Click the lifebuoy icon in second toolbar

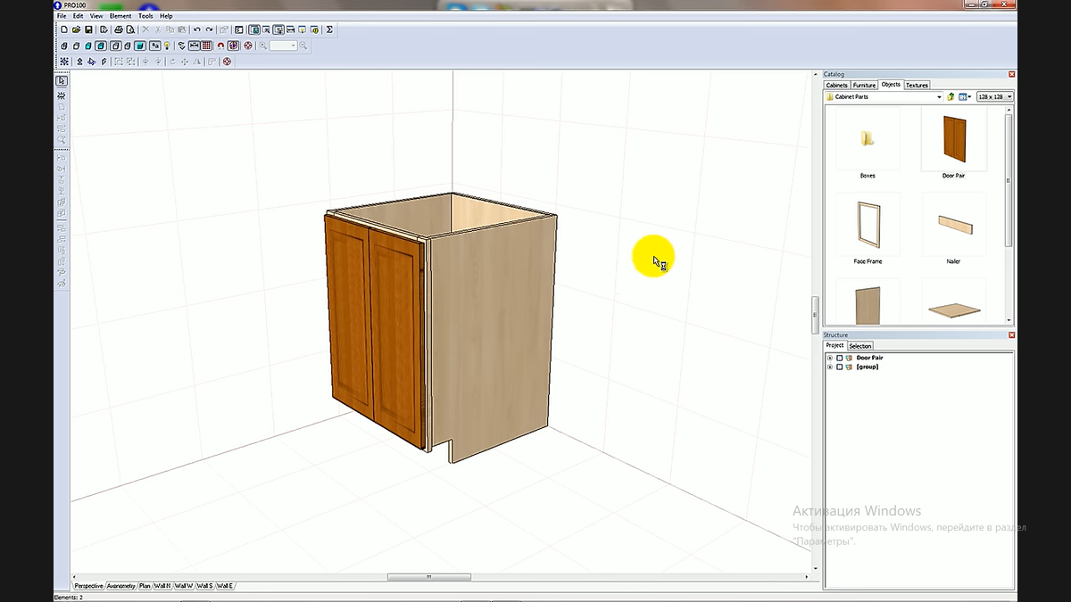(248, 45)
